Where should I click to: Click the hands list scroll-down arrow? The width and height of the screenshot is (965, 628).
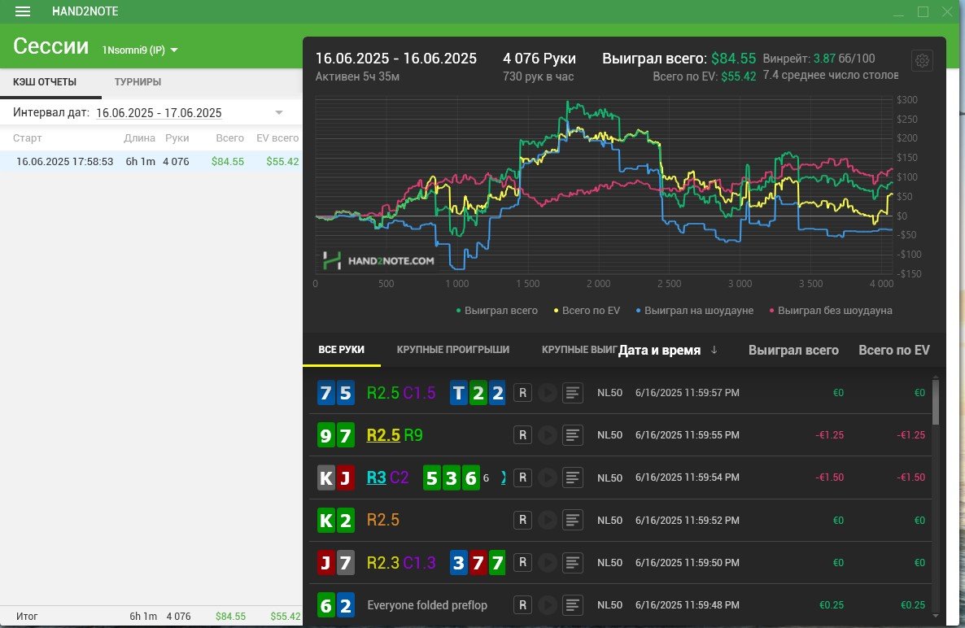936,616
